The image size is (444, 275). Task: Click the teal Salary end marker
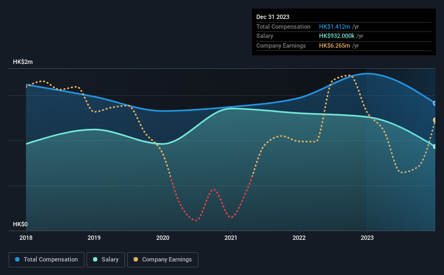(435, 147)
